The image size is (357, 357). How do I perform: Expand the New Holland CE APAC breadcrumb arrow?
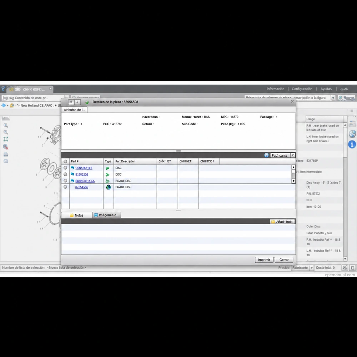[56, 105]
